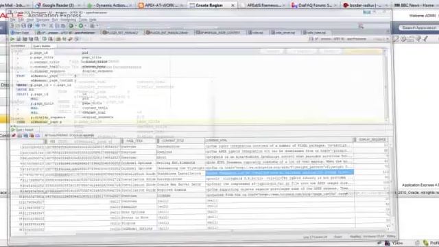Select the Download cell in the results grid
439x247 pixels.
point(180,152)
